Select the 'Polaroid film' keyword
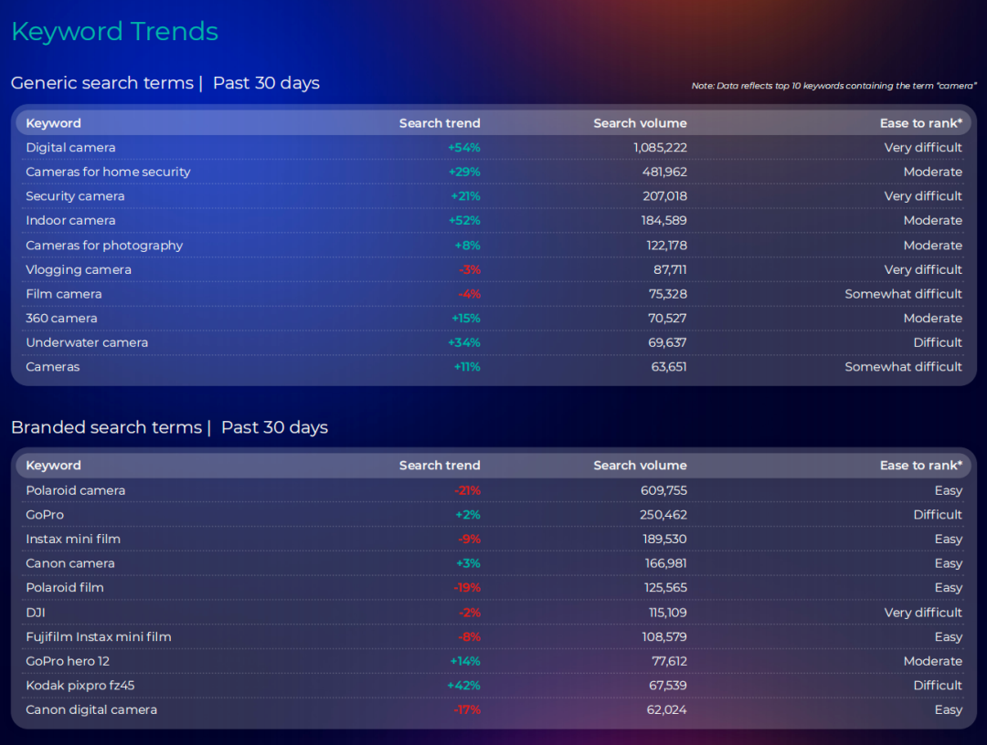 pyautogui.click(x=65, y=588)
